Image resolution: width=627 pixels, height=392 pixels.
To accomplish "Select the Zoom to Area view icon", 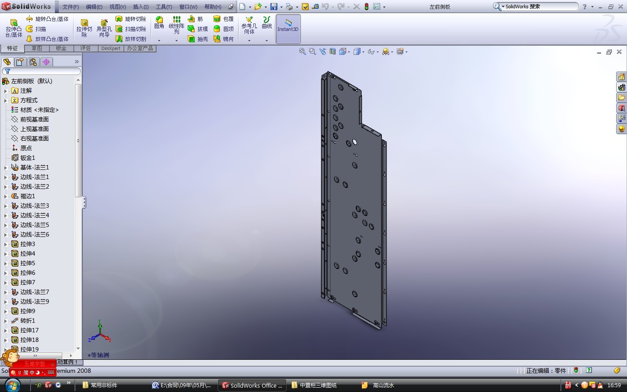I will [x=312, y=51].
